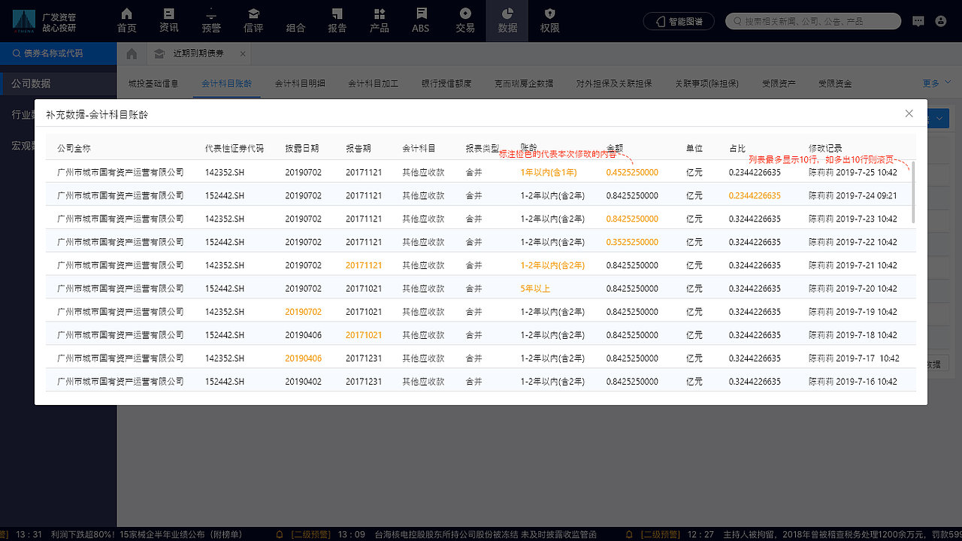Click the home icon tab
The width and height of the screenshot is (962, 541).
(132, 54)
